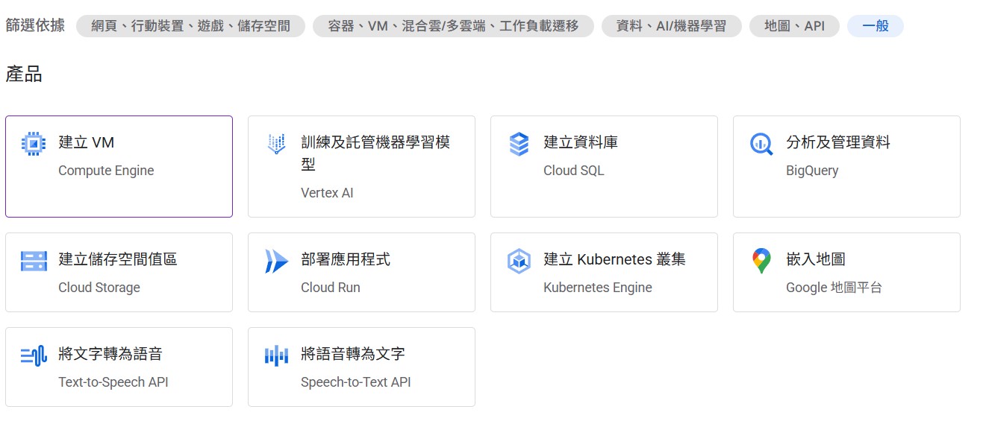Click the Kubernetes Engine cube icon
This screenshot has height=421, width=986.
click(519, 261)
